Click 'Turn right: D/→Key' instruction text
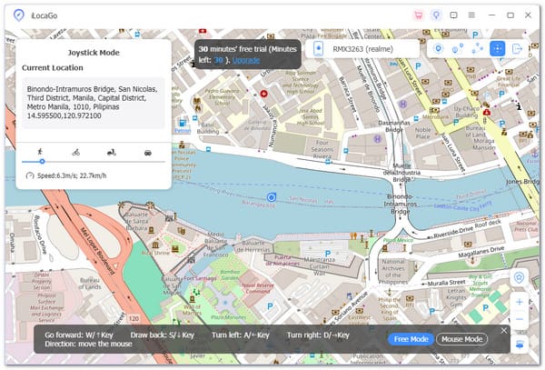This screenshot has width=545, height=370. 318,335
